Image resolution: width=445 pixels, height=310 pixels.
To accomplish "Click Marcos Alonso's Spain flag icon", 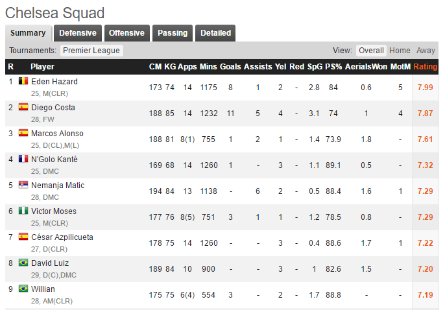I will coord(23,133).
